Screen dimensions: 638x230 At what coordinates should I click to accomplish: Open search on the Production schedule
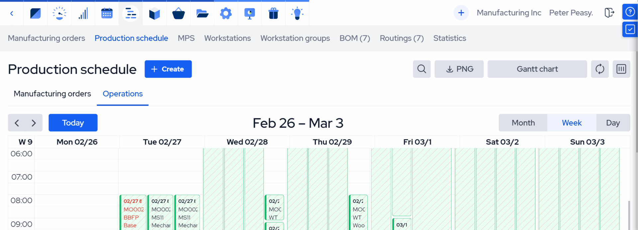click(x=421, y=69)
